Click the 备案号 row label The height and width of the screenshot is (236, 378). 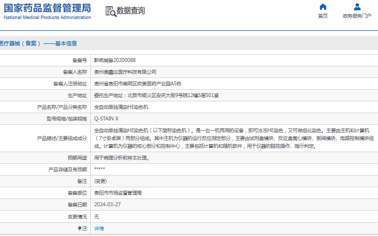(x=80, y=60)
